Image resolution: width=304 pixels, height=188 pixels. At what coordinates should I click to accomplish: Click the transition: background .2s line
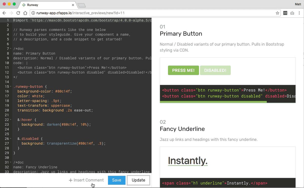55,110
